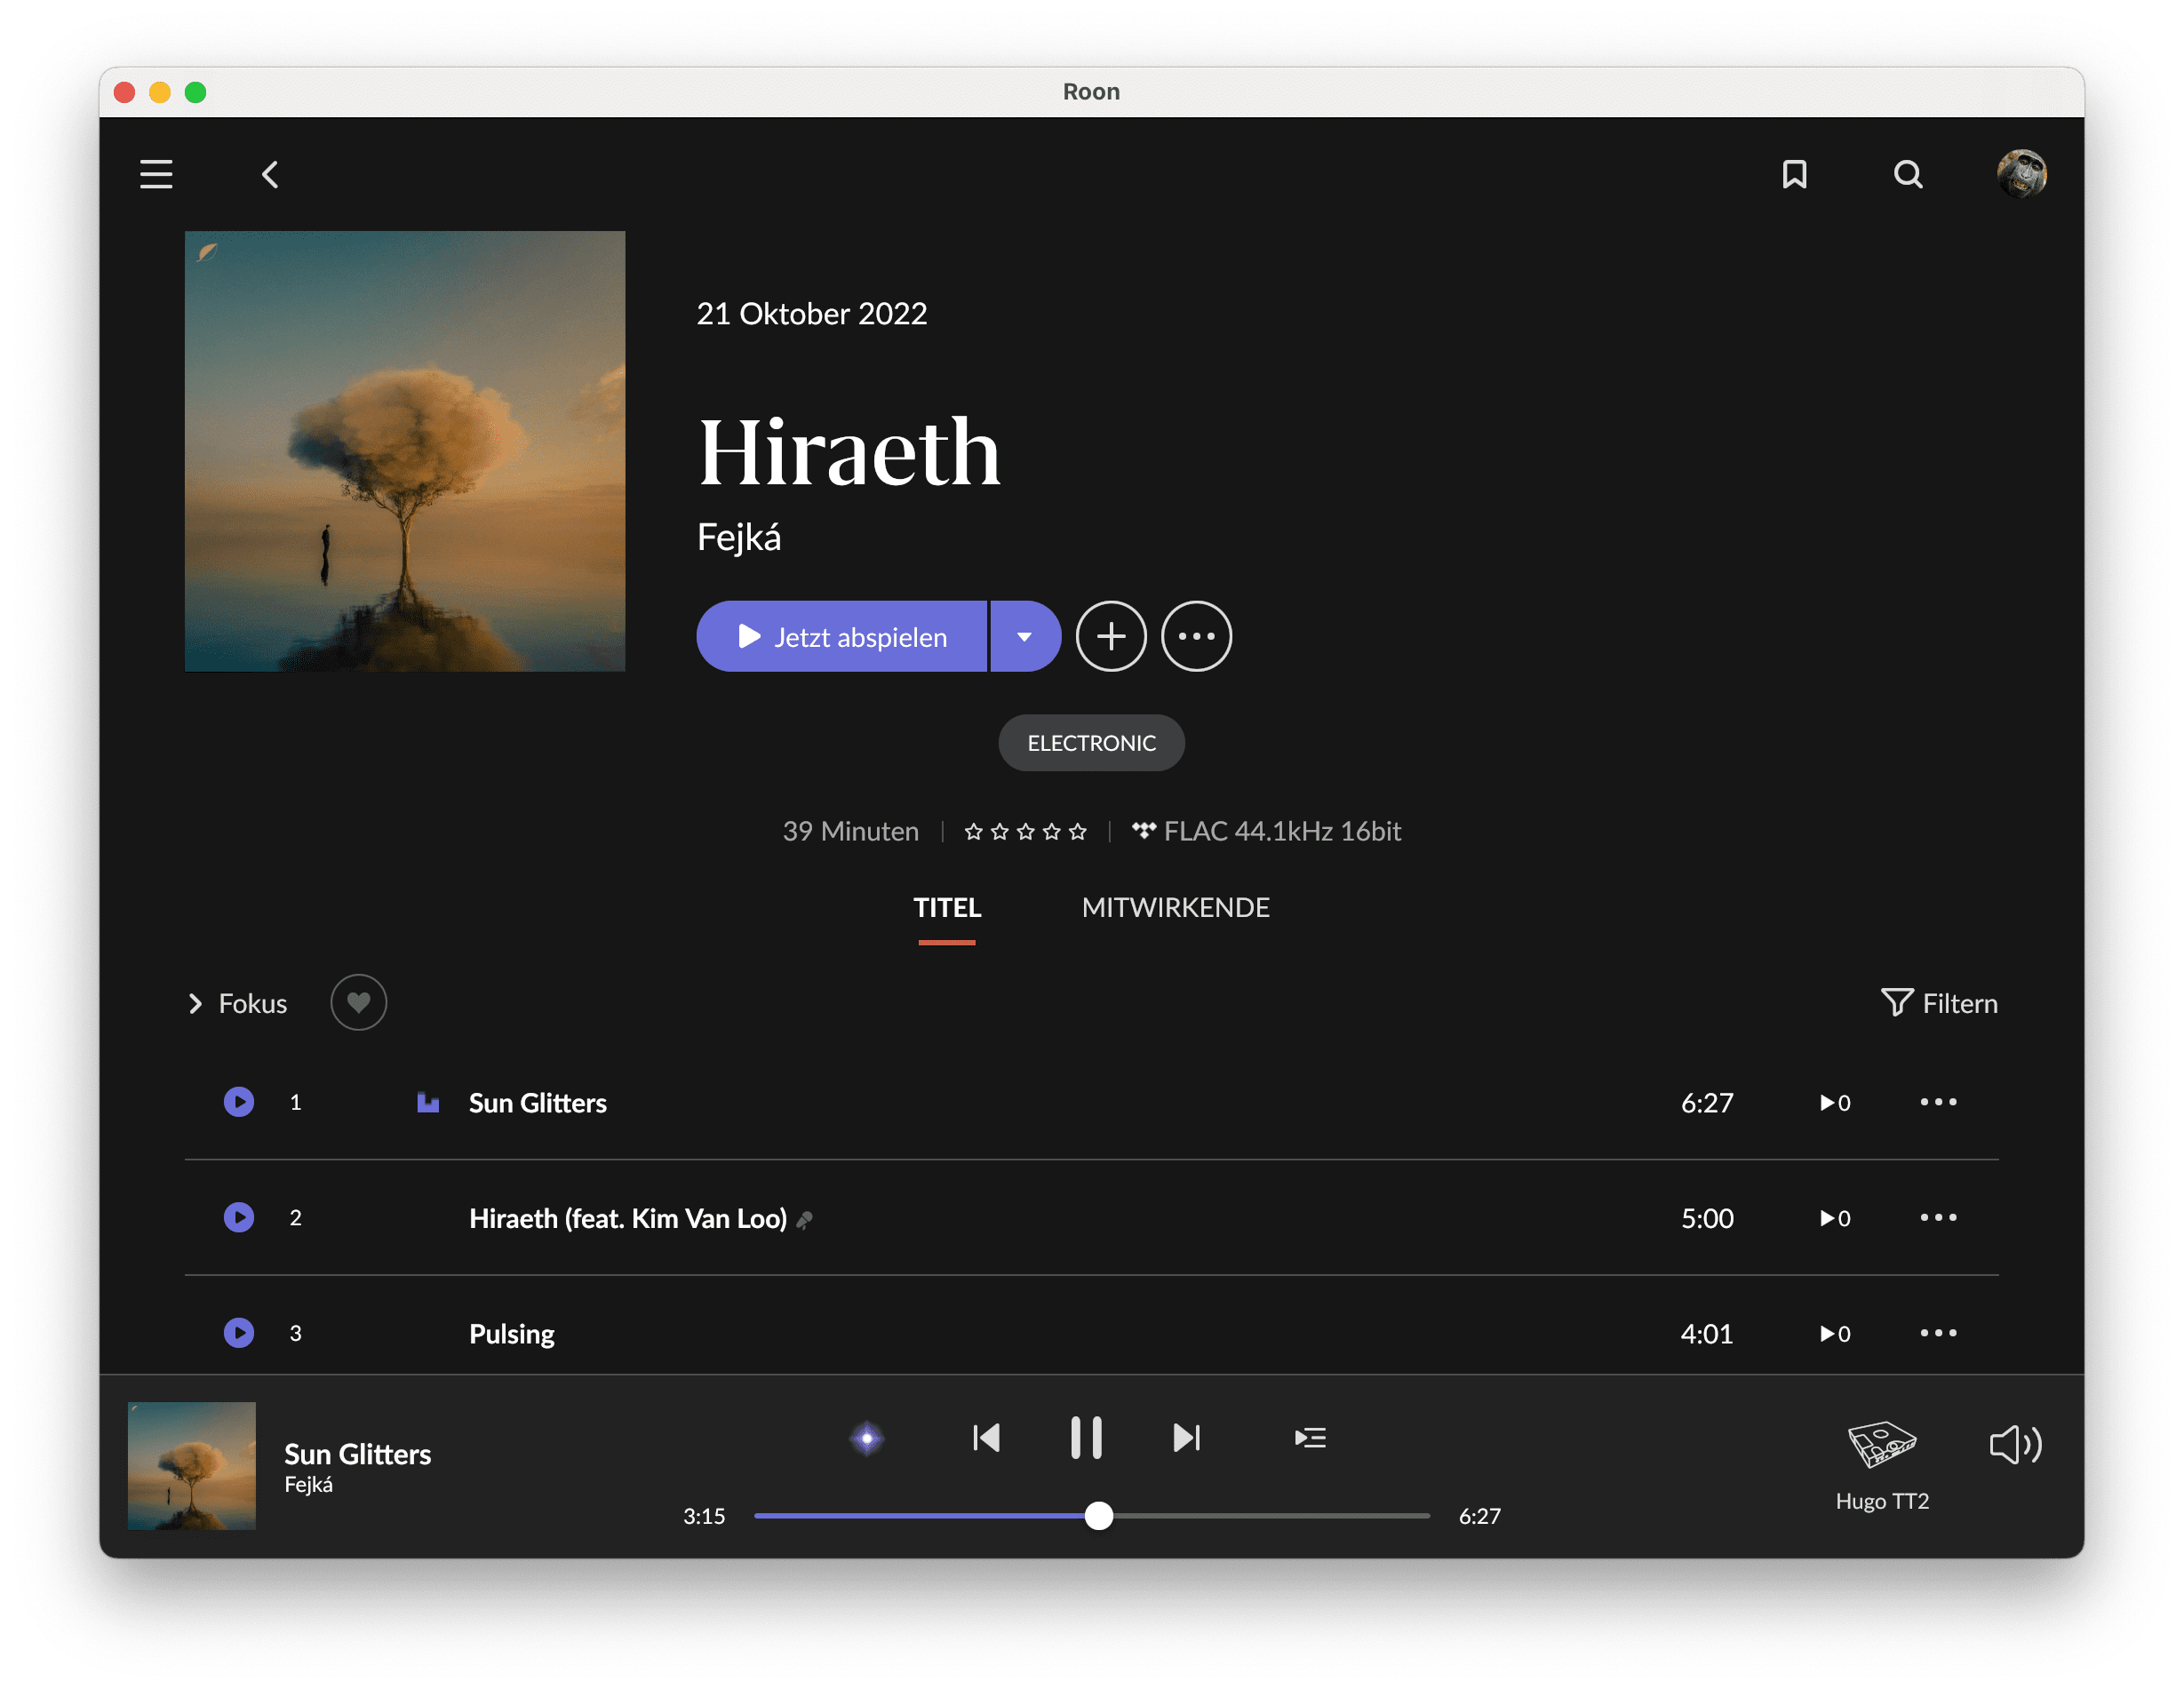Image resolution: width=2184 pixels, height=1690 pixels.
Task: Toggle the heart favorites filter
Action: (358, 1002)
